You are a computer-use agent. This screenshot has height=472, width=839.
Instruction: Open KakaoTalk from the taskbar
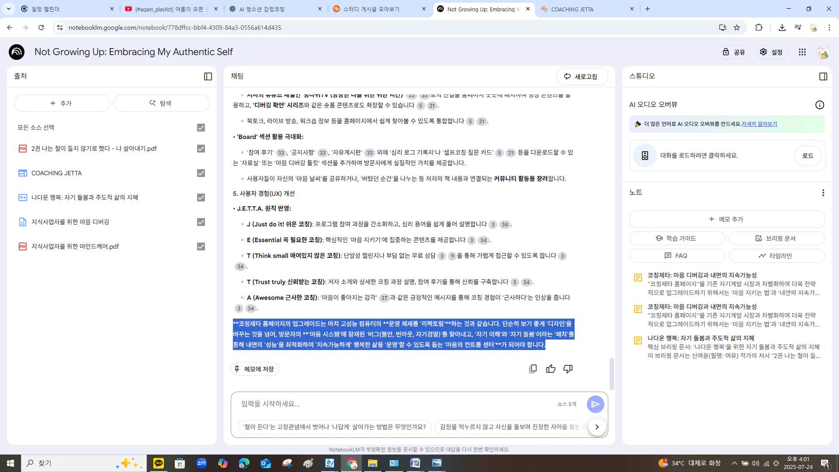pos(158,463)
